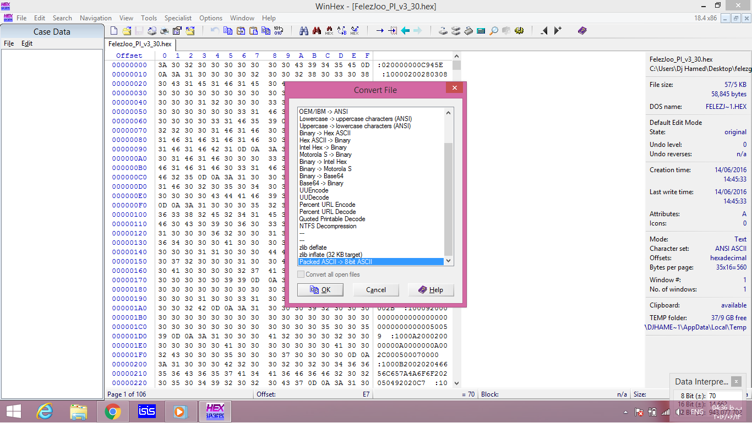The height and width of the screenshot is (423, 752).
Task: Click the Clone Disk two-drives icon
Action: click(x=456, y=31)
